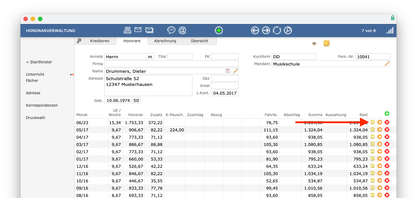Open orange arrow for row 10/16
The image size is (417, 198).
point(379,181)
